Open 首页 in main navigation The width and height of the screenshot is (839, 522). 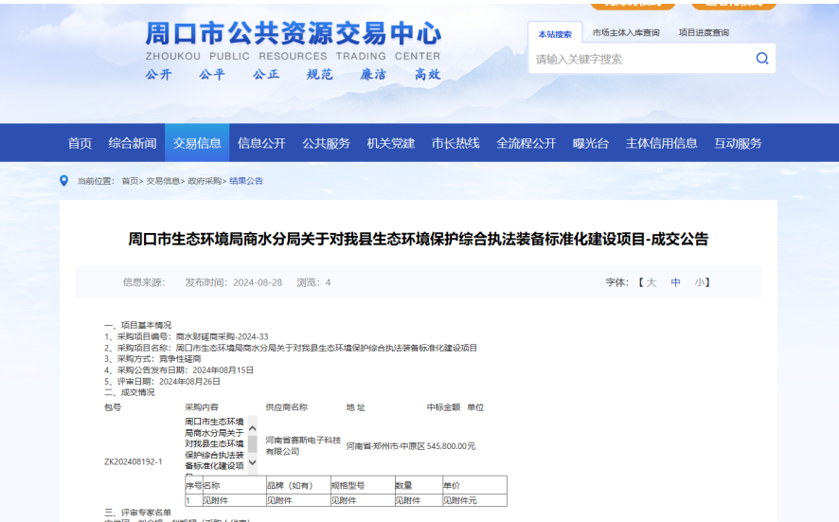(x=80, y=143)
